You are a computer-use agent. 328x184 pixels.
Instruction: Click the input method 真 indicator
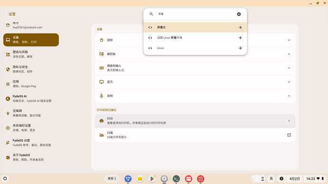pos(271,179)
